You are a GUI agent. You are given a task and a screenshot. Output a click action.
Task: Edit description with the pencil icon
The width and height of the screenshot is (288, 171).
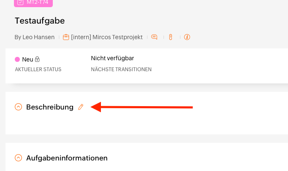[81, 107]
